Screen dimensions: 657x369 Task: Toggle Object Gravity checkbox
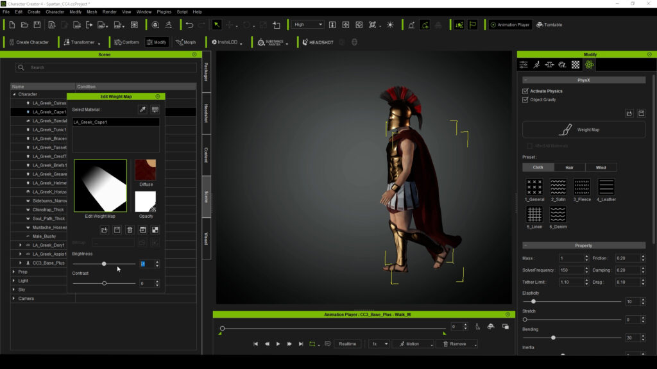coord(525,99)
